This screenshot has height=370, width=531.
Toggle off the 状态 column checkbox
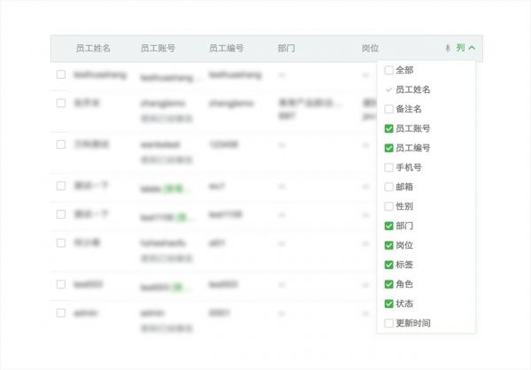(x=389, y=304)
